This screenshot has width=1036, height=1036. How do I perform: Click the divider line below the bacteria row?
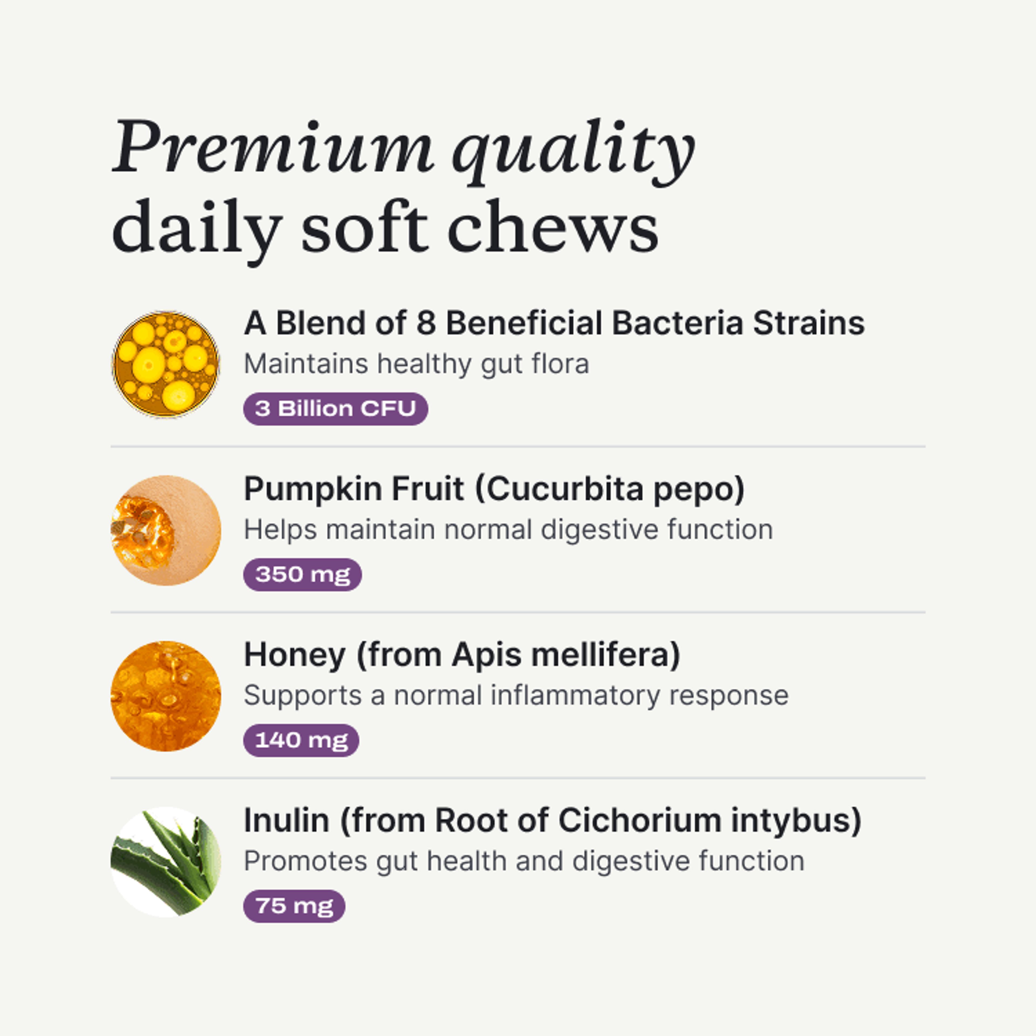tap(517, 446)
